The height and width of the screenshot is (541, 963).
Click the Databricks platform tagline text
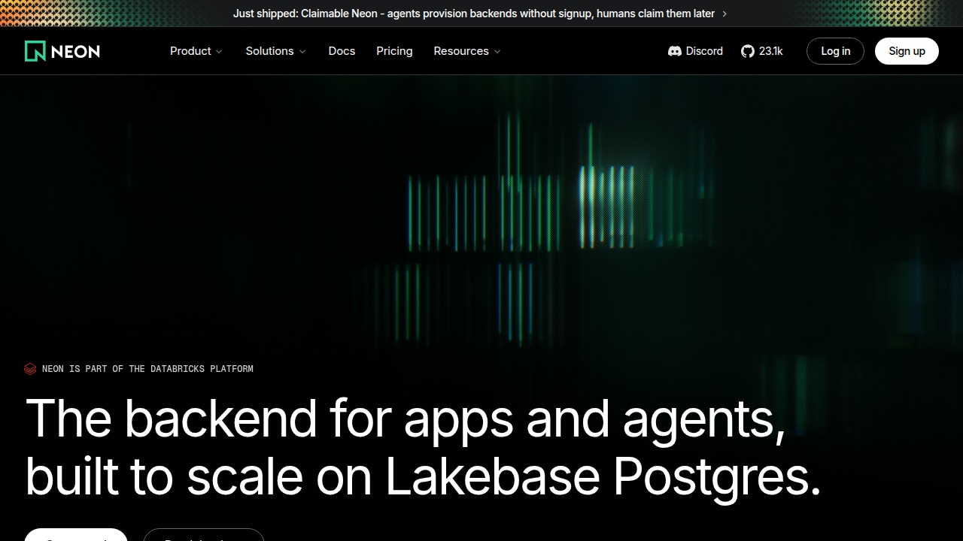147,369
